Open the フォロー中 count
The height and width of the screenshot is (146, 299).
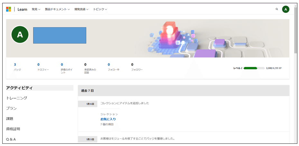coord(109,64)
